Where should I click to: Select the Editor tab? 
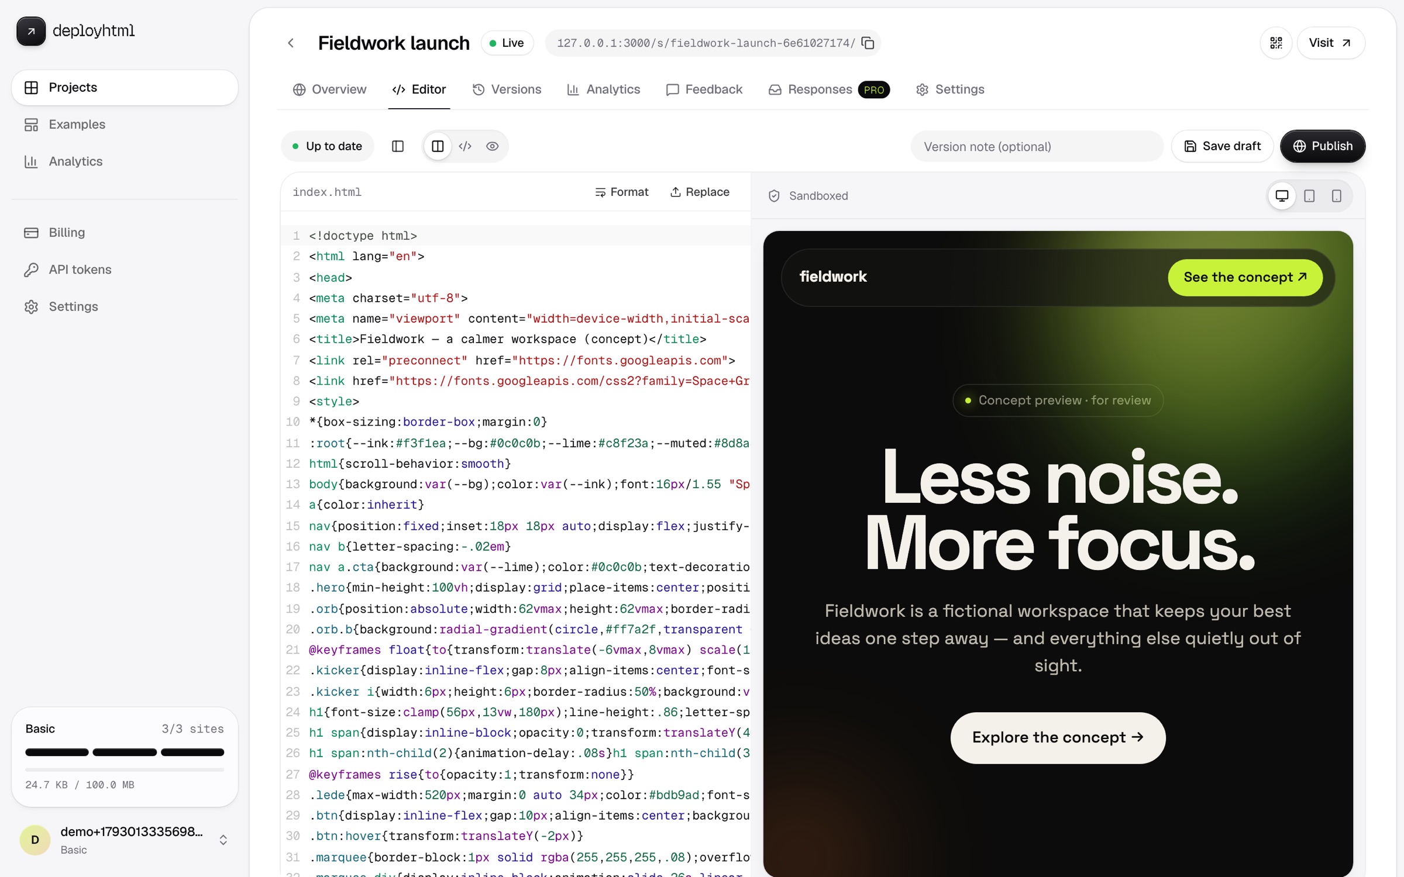[419, 89]
